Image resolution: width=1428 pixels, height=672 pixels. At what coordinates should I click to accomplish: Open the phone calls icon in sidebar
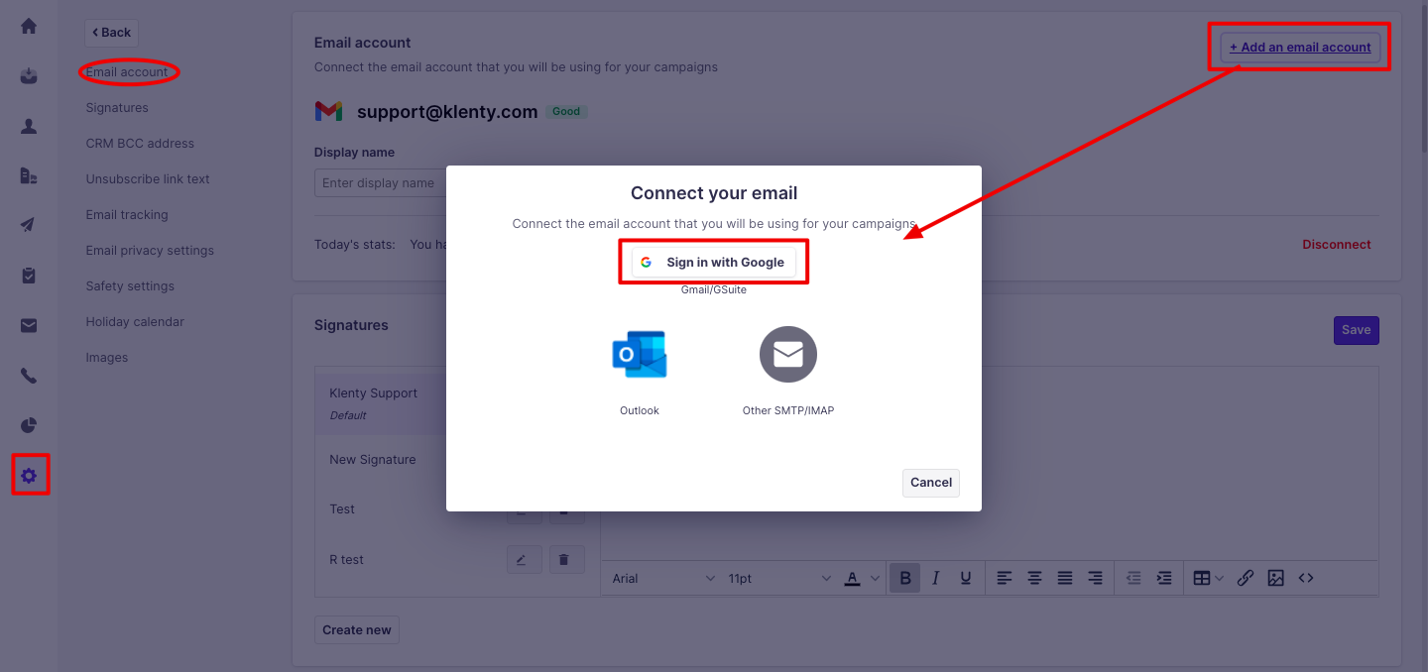tap(29, 376)
